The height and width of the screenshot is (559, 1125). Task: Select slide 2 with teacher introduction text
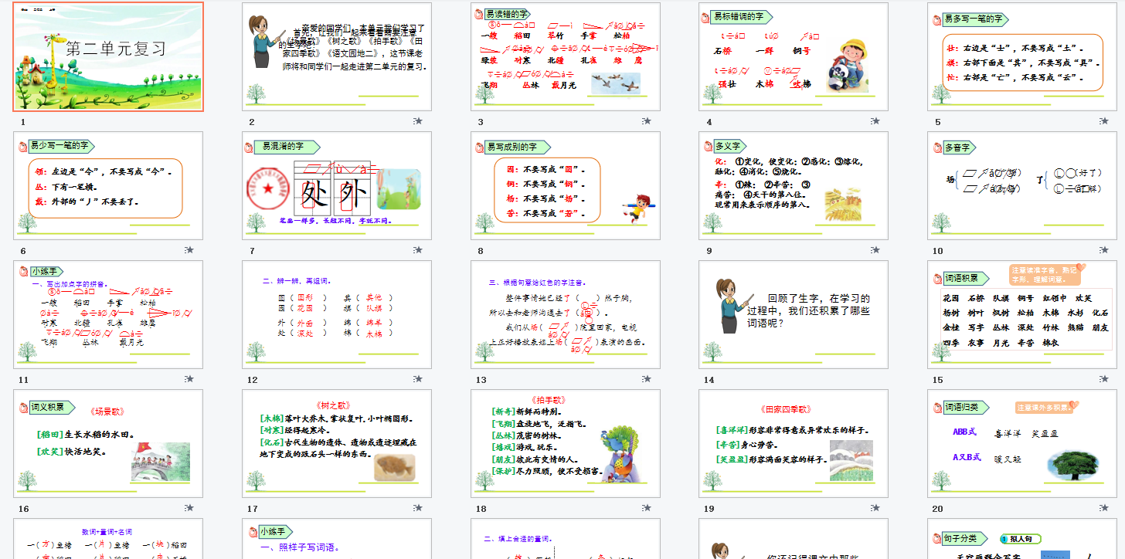point(337,56)
